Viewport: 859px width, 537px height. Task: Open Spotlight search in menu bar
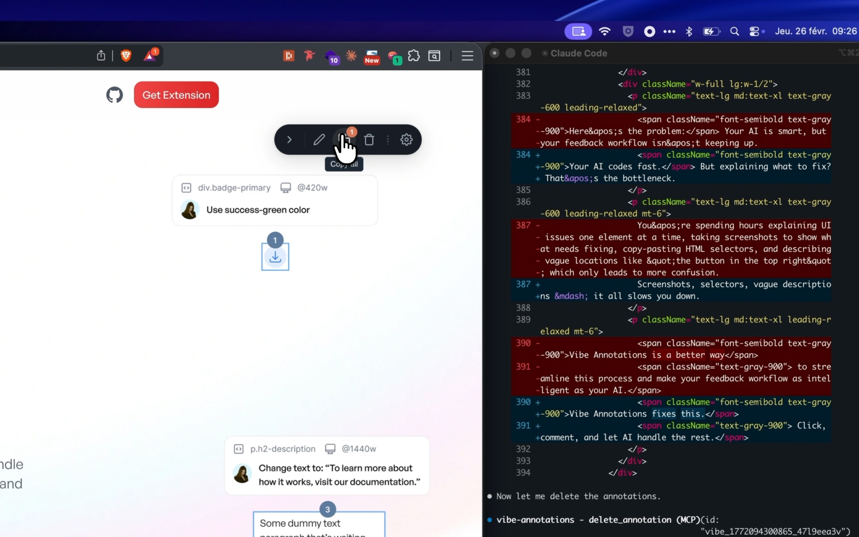pyautogui.click(x=734, y=31)
